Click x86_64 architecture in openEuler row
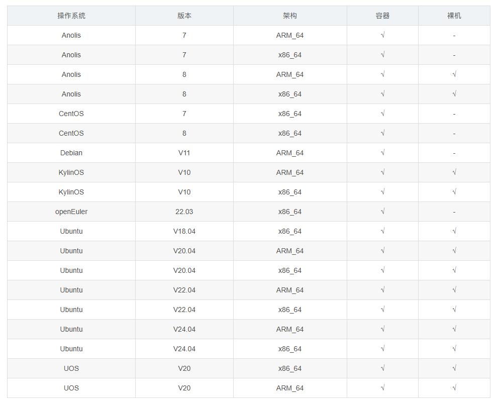496x402 pixels. (290, 212)
